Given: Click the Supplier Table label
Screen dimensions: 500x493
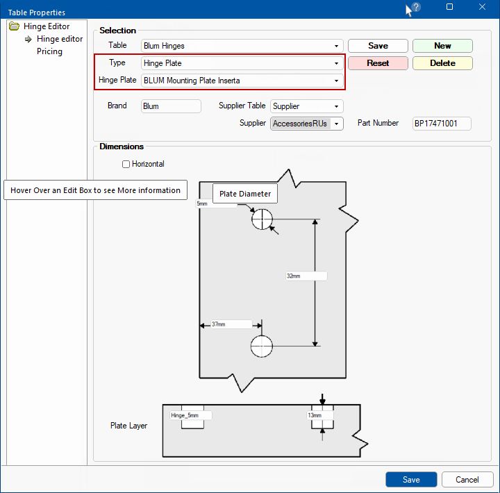Looking at the screenshot, I should click(242, 106).
